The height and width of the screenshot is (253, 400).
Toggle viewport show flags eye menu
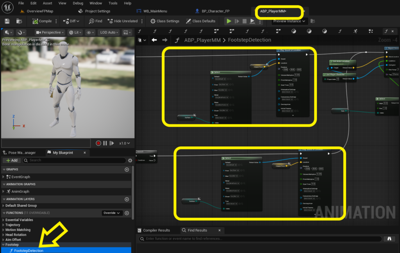click(x=90, y=32)
